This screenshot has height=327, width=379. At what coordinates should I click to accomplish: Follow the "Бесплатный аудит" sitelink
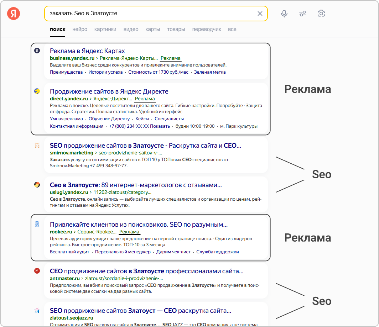69,252
